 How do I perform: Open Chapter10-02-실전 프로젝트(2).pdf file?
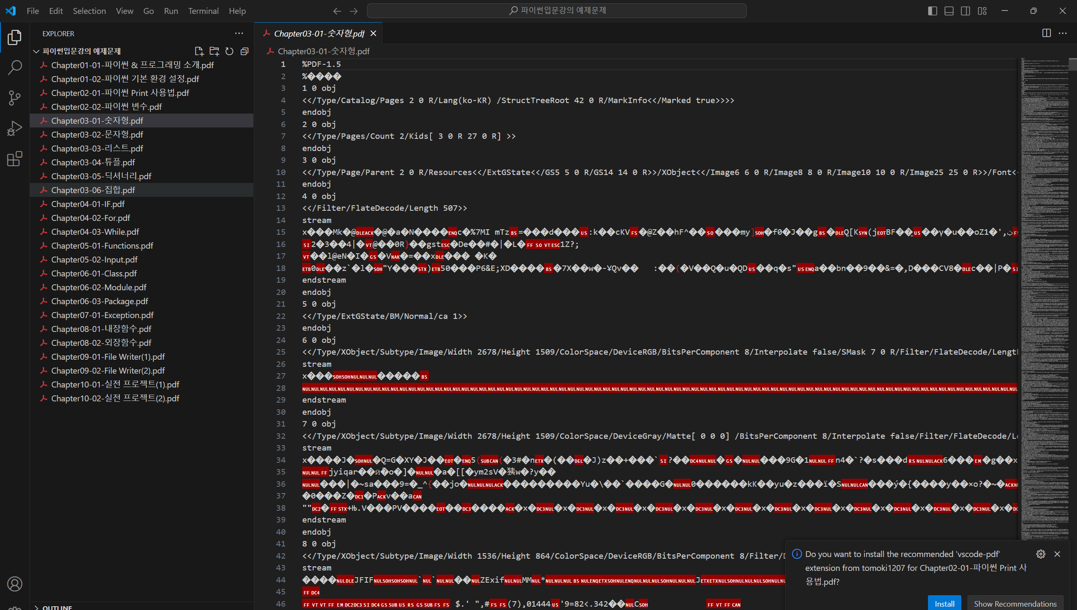pyautogui.click(x=142, y=398)
